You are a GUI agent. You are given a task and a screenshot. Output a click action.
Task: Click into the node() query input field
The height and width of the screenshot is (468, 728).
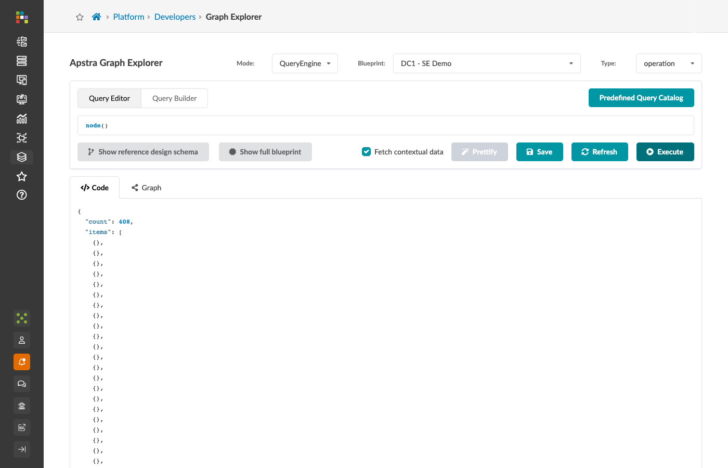pyautogui.click(x=386, y=125)
